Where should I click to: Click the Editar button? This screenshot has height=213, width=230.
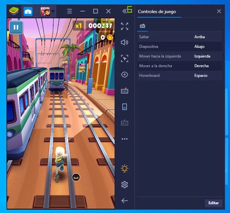point(214,203)
